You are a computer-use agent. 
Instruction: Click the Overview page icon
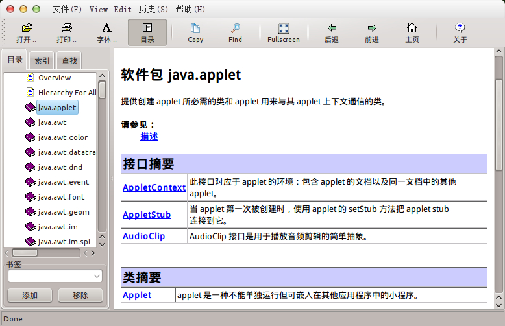[31, 78]
